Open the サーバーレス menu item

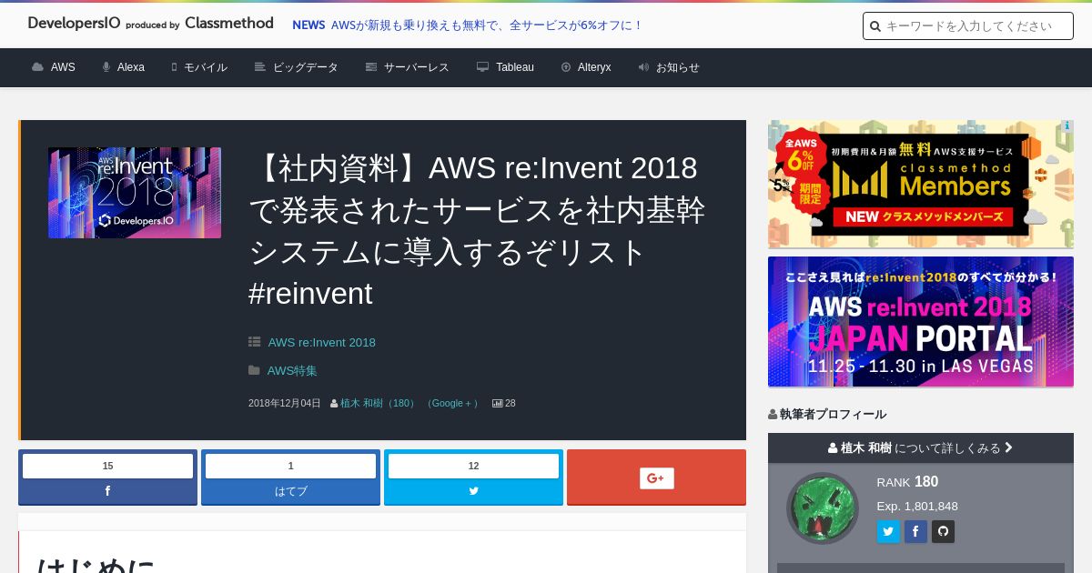[x=407, y=67]
